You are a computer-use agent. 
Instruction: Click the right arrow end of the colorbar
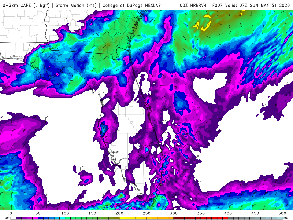pyautogui.click(x=285, y=218)
